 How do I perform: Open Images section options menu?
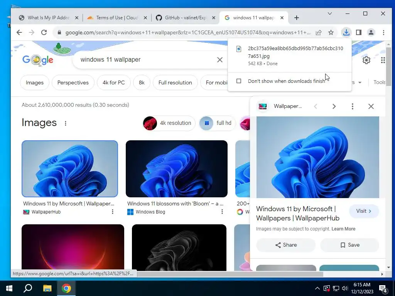66,123
